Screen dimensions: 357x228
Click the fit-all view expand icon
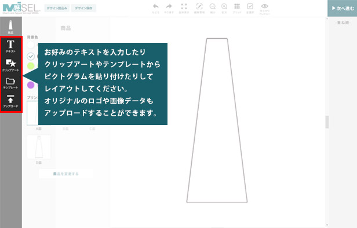coord(184,8)
